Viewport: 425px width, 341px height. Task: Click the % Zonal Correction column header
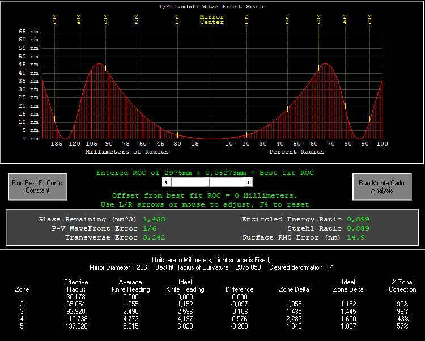pos(402,285)
